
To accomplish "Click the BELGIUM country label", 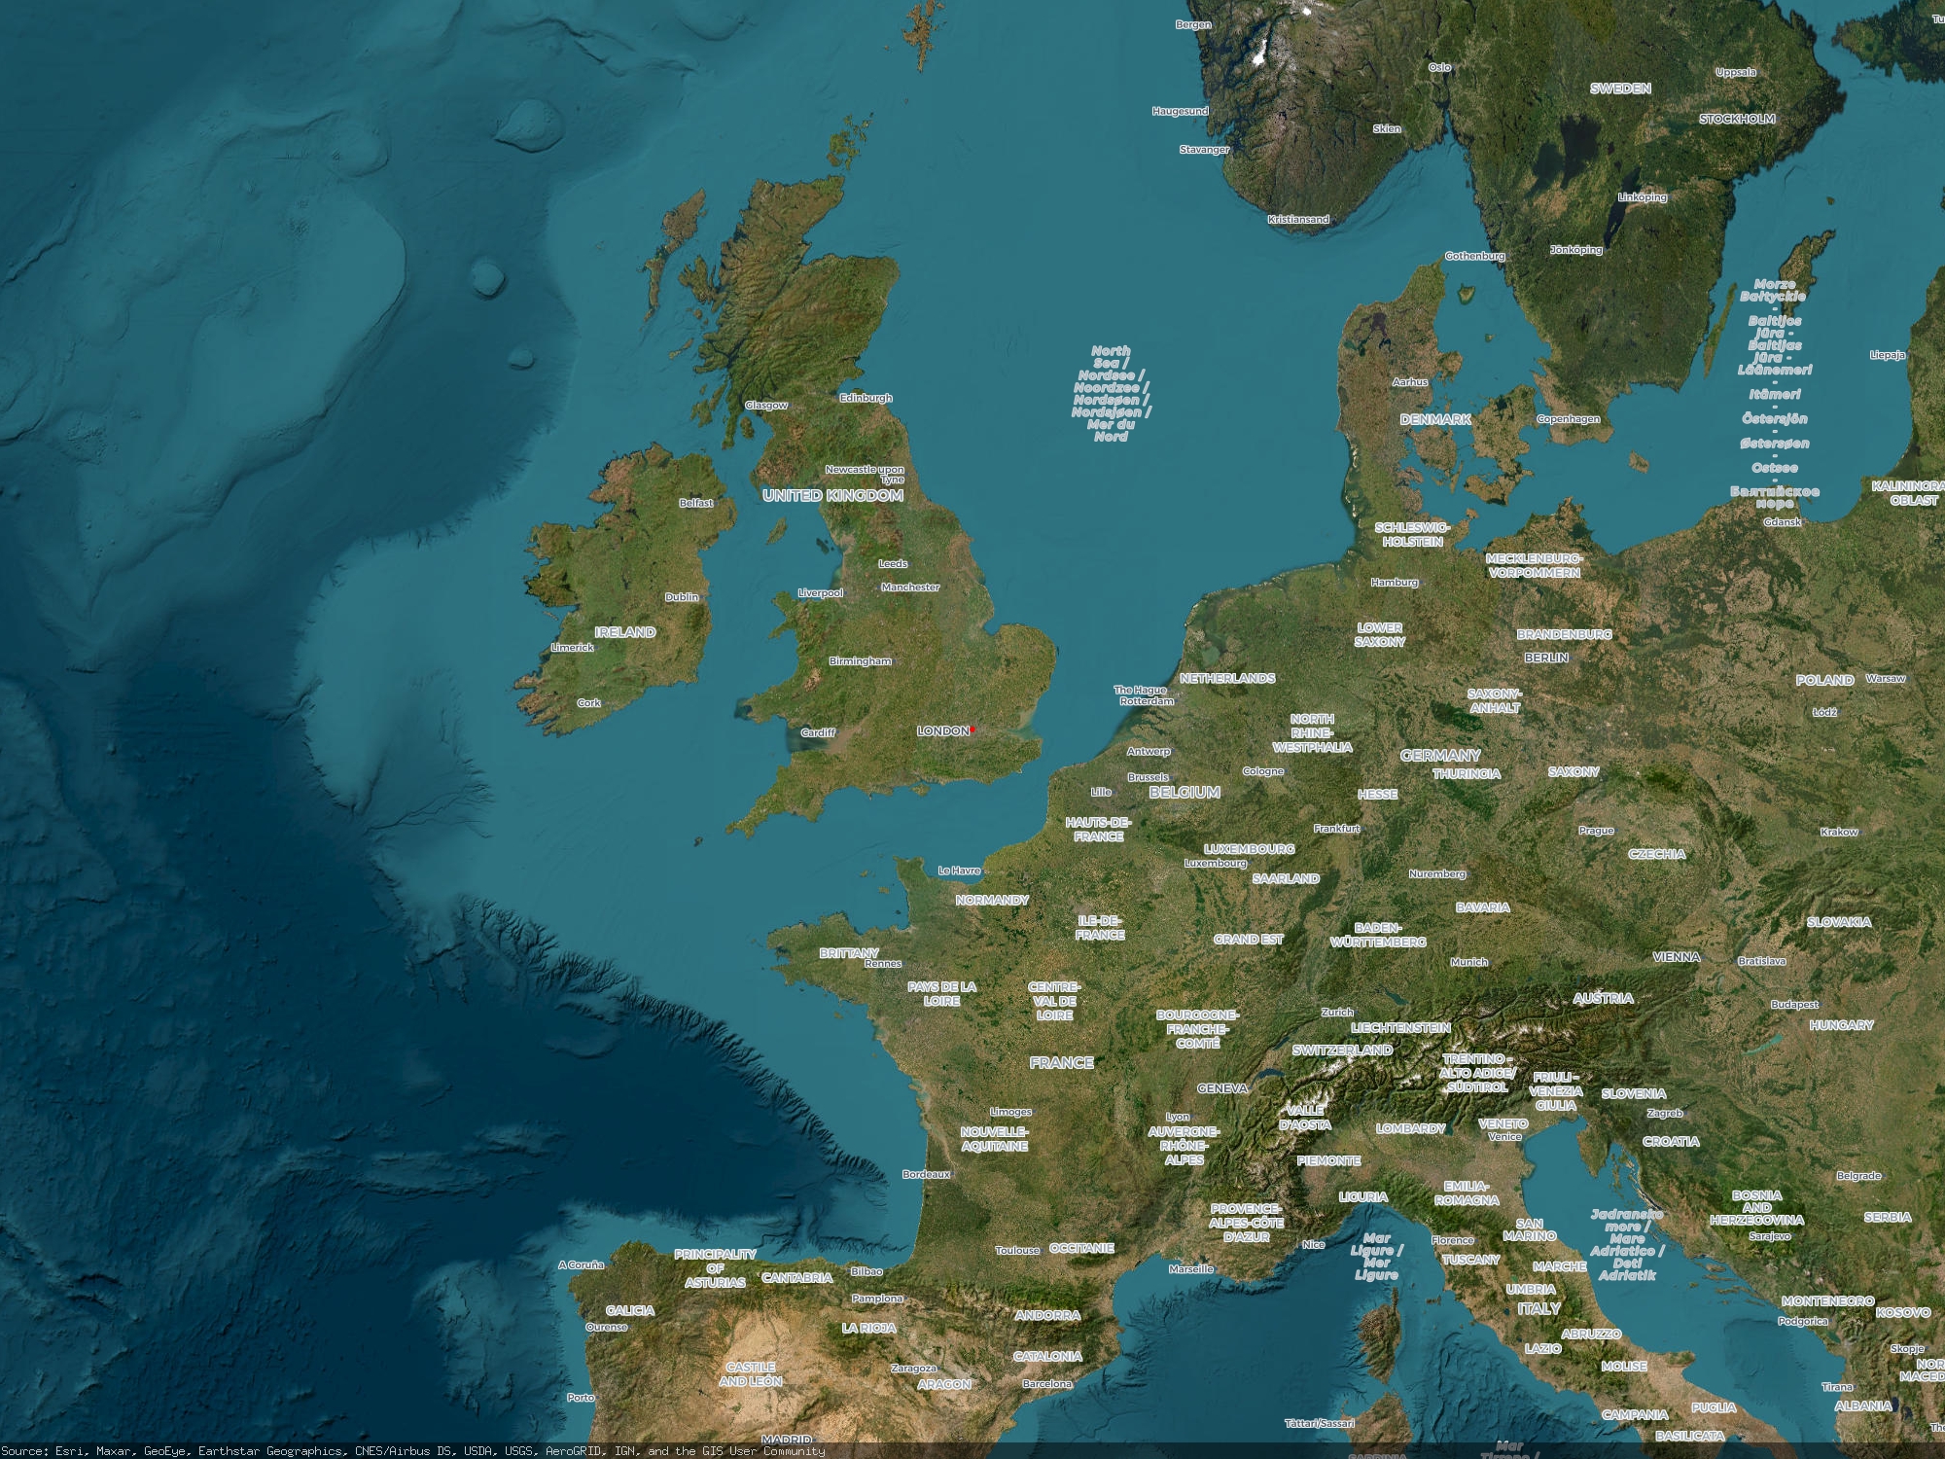I will pyautogui.click(x=1184, y=792).
